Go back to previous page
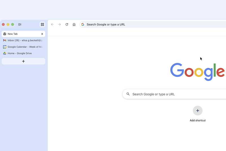The height and width of the screenshot is (151, 226). click(52, 24)
